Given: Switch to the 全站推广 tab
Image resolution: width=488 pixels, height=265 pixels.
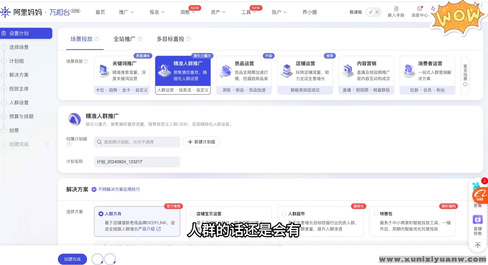Looking at the screenshot, I should pos(124,39).
